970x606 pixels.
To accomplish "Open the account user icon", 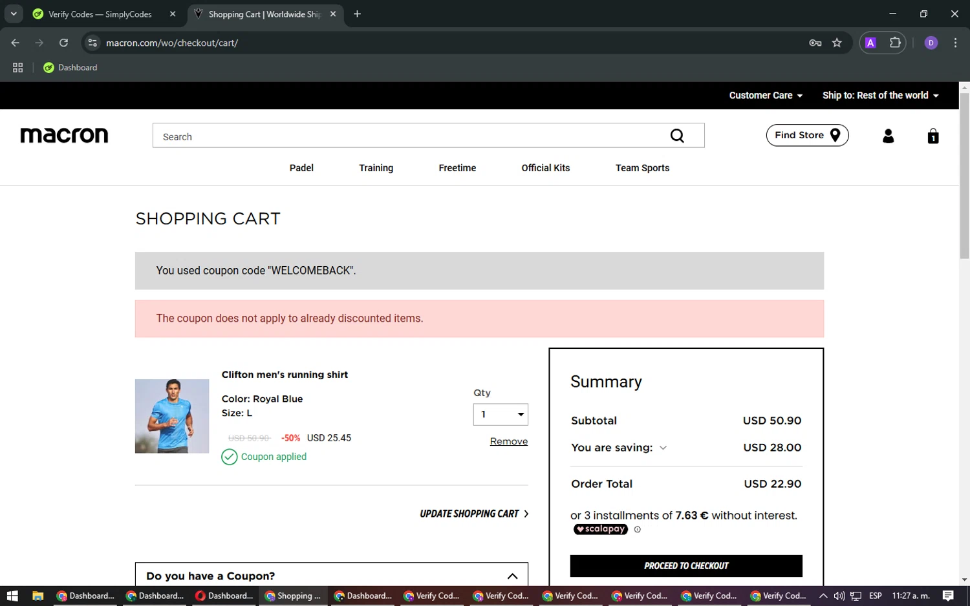I will coord(888,136).
